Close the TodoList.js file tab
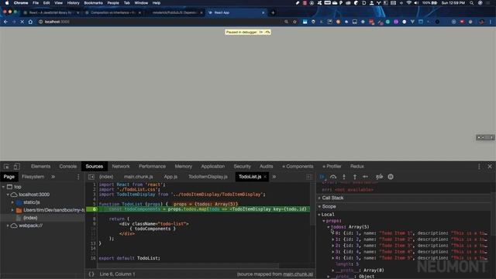Viewport: 496px width, 279px height. pos(265,177)
